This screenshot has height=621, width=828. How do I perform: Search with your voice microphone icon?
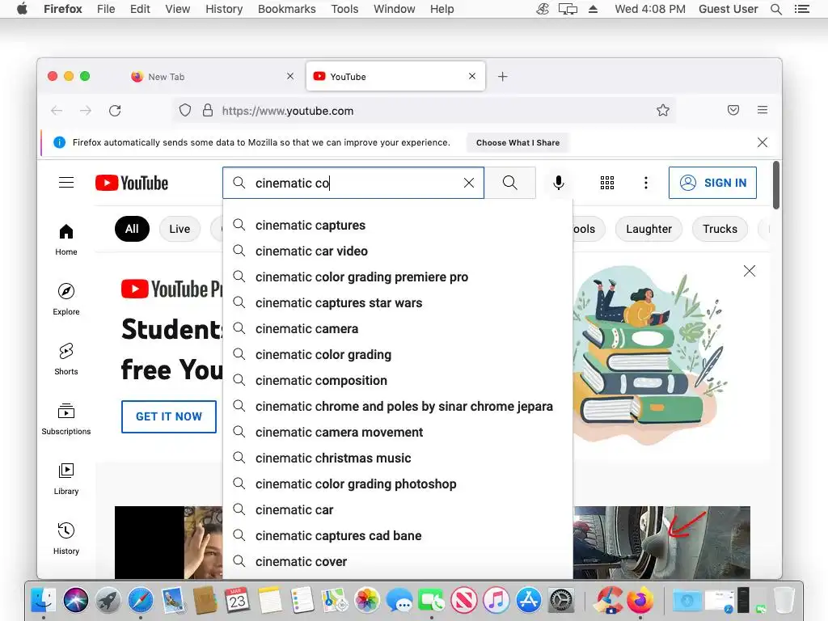tap(558, 183)
